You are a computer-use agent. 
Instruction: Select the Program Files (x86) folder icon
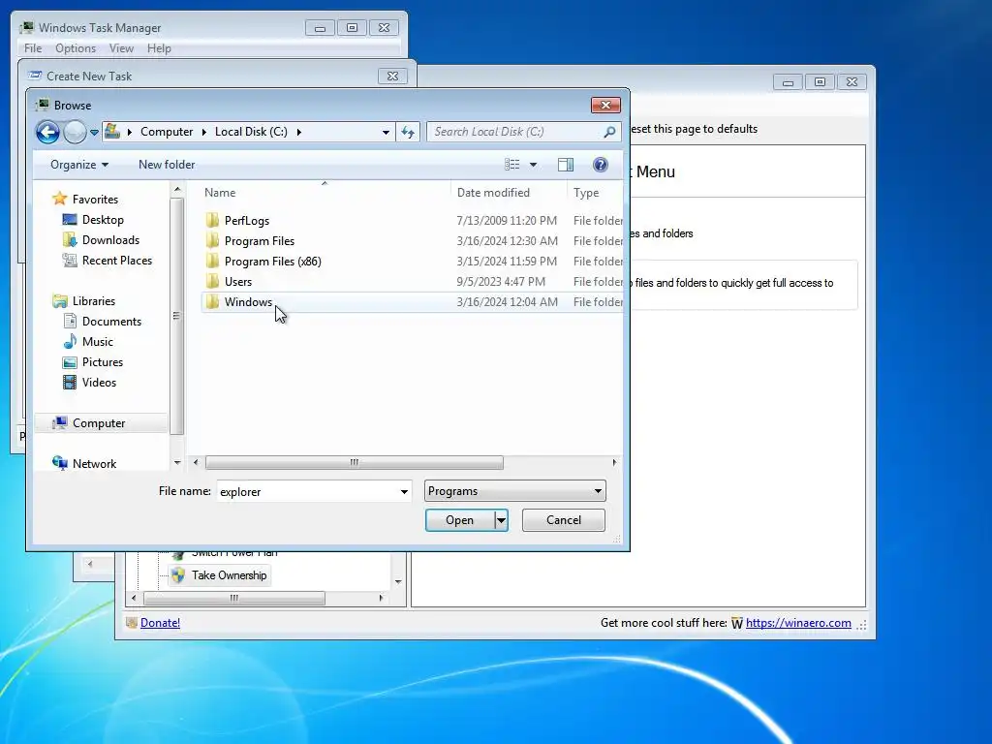pyautogui.click(x=212, y=262)
